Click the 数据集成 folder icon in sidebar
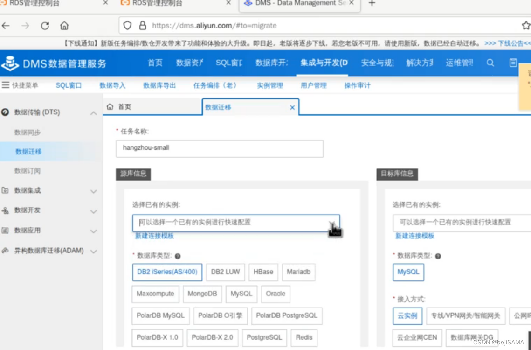This screenshot has height=350, width=531. pos(5,190)
